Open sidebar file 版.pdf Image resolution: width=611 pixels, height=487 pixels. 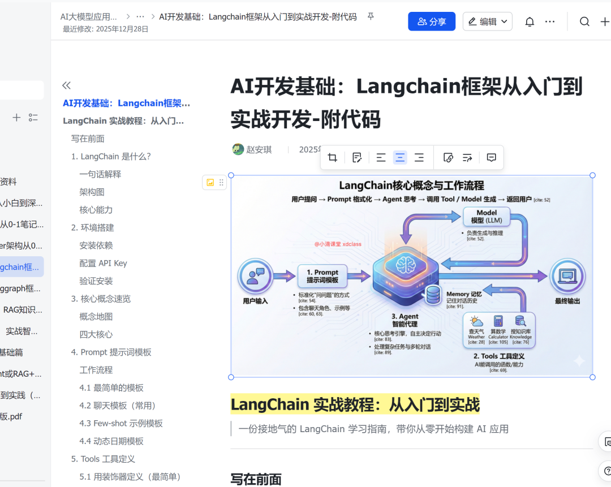pos(11,416)
